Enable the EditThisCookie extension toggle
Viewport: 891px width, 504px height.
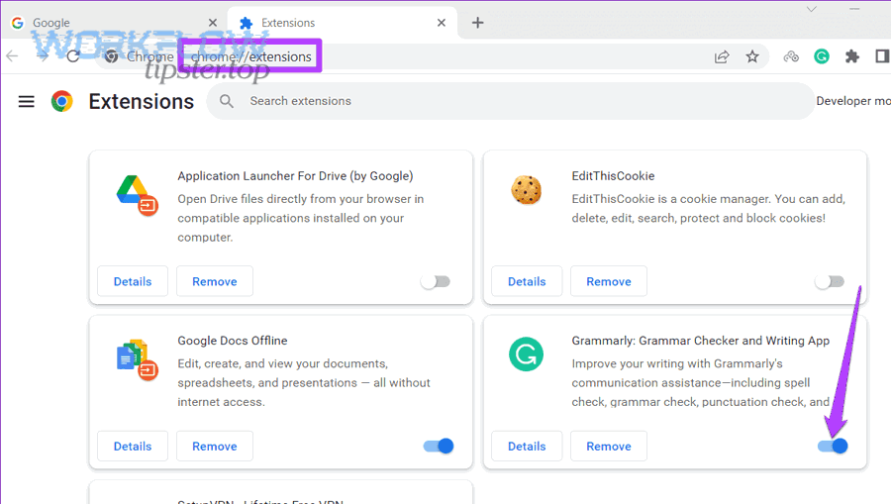(x=830, y=281)
